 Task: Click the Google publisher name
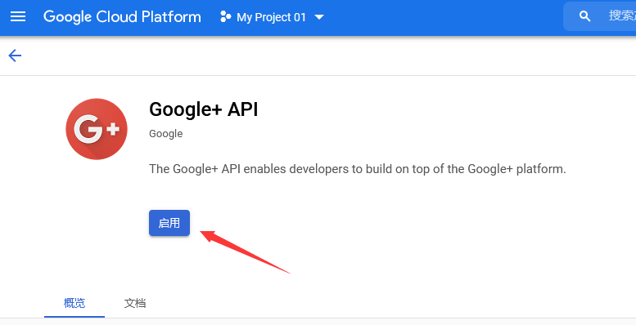click(x=165, y=134)
